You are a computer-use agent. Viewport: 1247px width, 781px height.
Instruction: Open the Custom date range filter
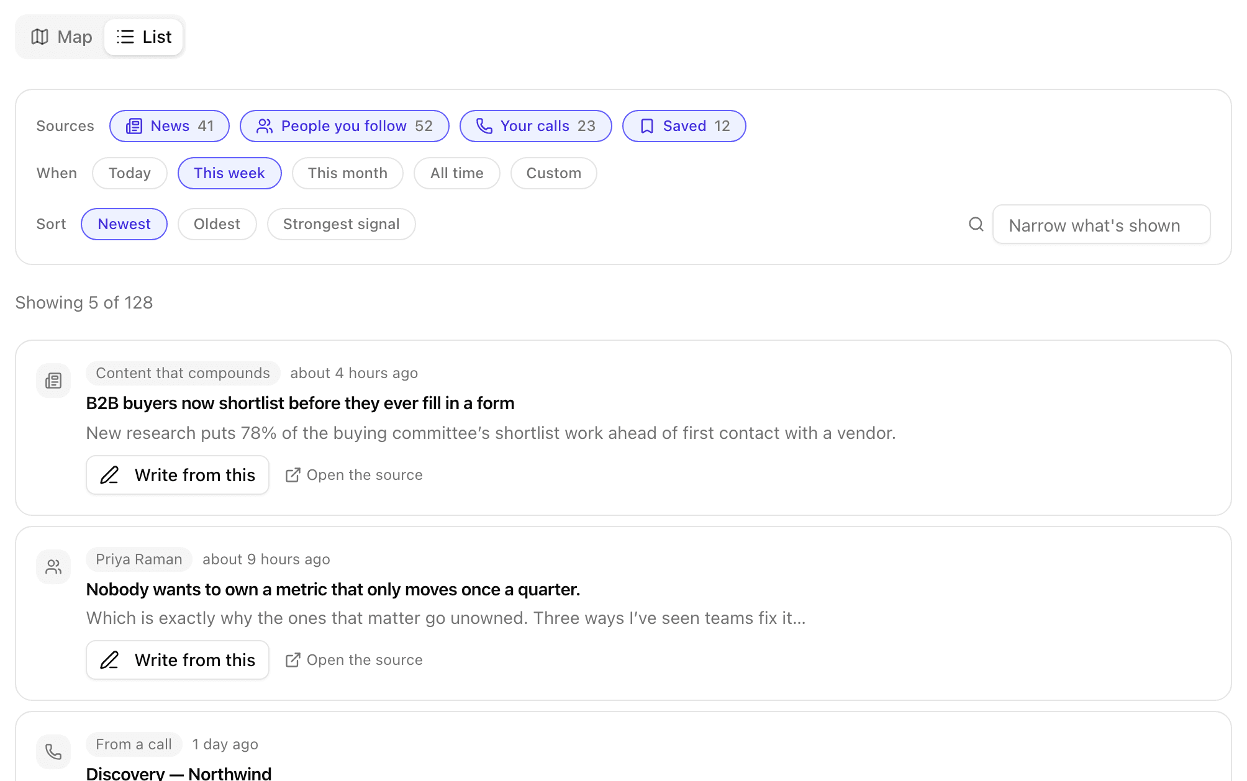pos(554,173)
